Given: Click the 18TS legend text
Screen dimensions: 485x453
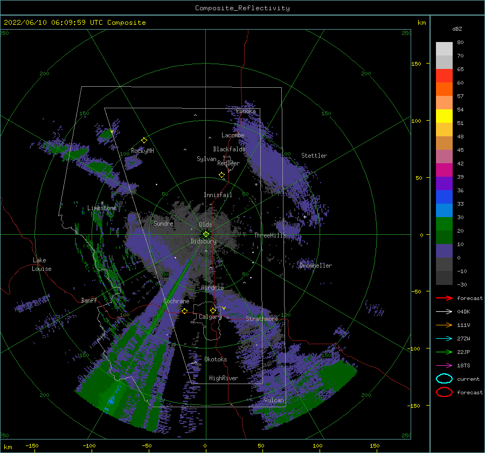Looking at the screenshot, I should coord(463,366).
